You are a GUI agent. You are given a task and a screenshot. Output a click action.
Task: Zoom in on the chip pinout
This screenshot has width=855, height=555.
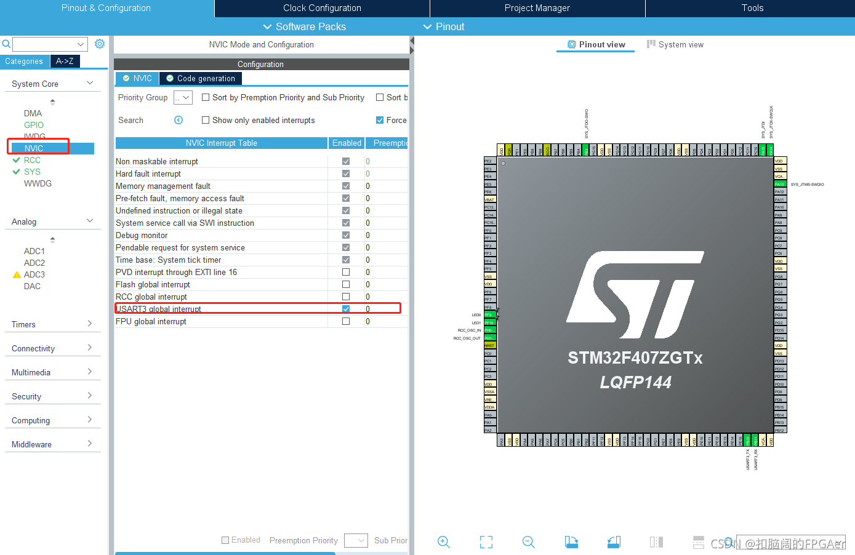pyautogui.click(x=443, y=541)
